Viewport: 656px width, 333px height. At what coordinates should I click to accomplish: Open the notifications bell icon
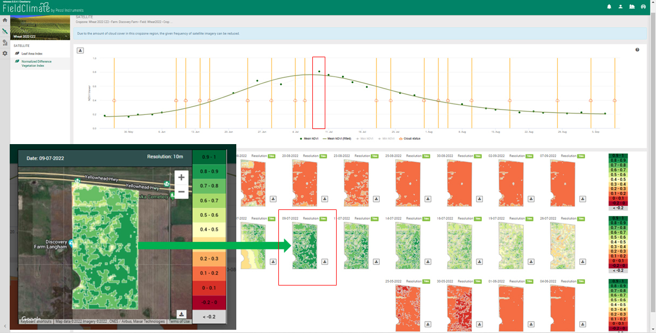tap(609, 7)
